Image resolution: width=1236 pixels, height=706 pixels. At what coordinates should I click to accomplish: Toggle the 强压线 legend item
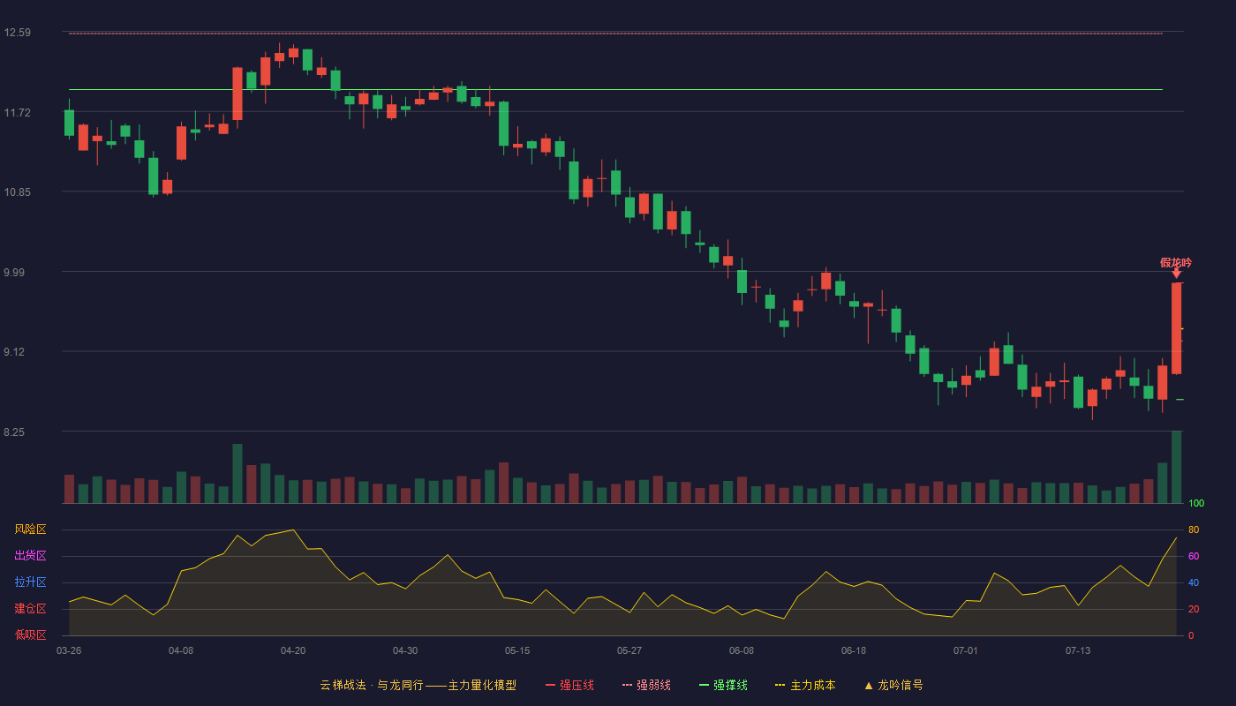coord(569,685)
